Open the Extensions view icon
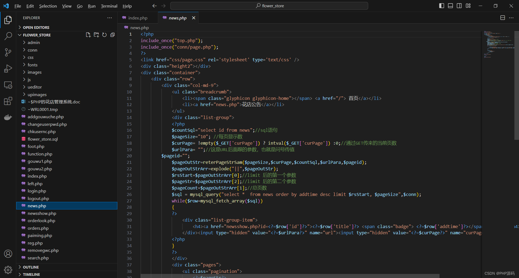Viewport: 519px width, 278px height. [x=8, y=101]
